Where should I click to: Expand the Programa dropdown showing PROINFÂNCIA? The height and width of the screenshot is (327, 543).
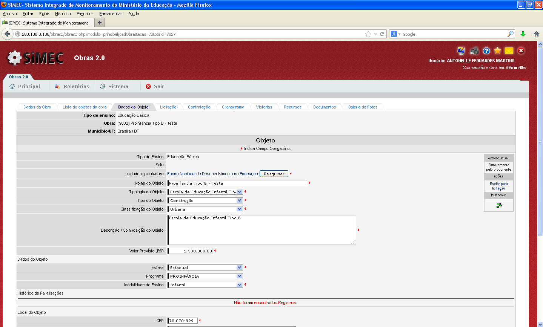tap(205, 276)
